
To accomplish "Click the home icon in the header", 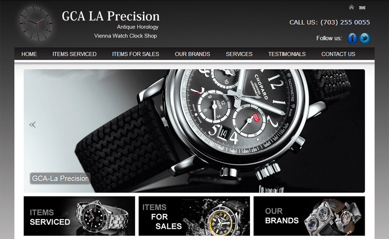I will (x=351, y=7).
